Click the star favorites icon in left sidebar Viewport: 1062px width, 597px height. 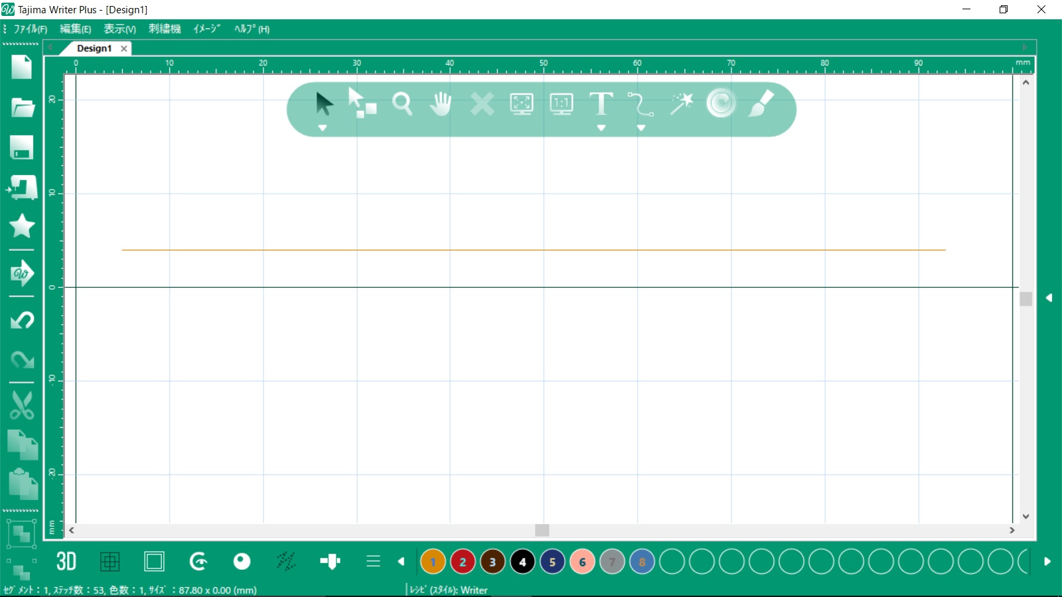(22, 226)
